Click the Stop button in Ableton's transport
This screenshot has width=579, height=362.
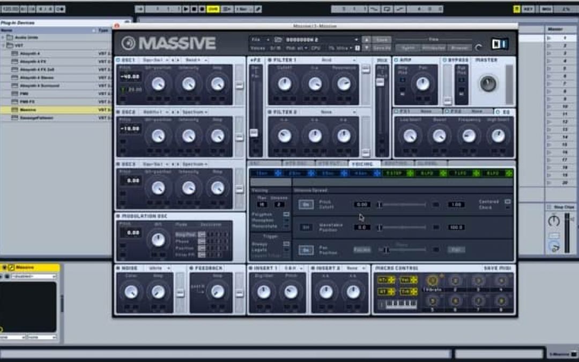click(x=194, y=9)
